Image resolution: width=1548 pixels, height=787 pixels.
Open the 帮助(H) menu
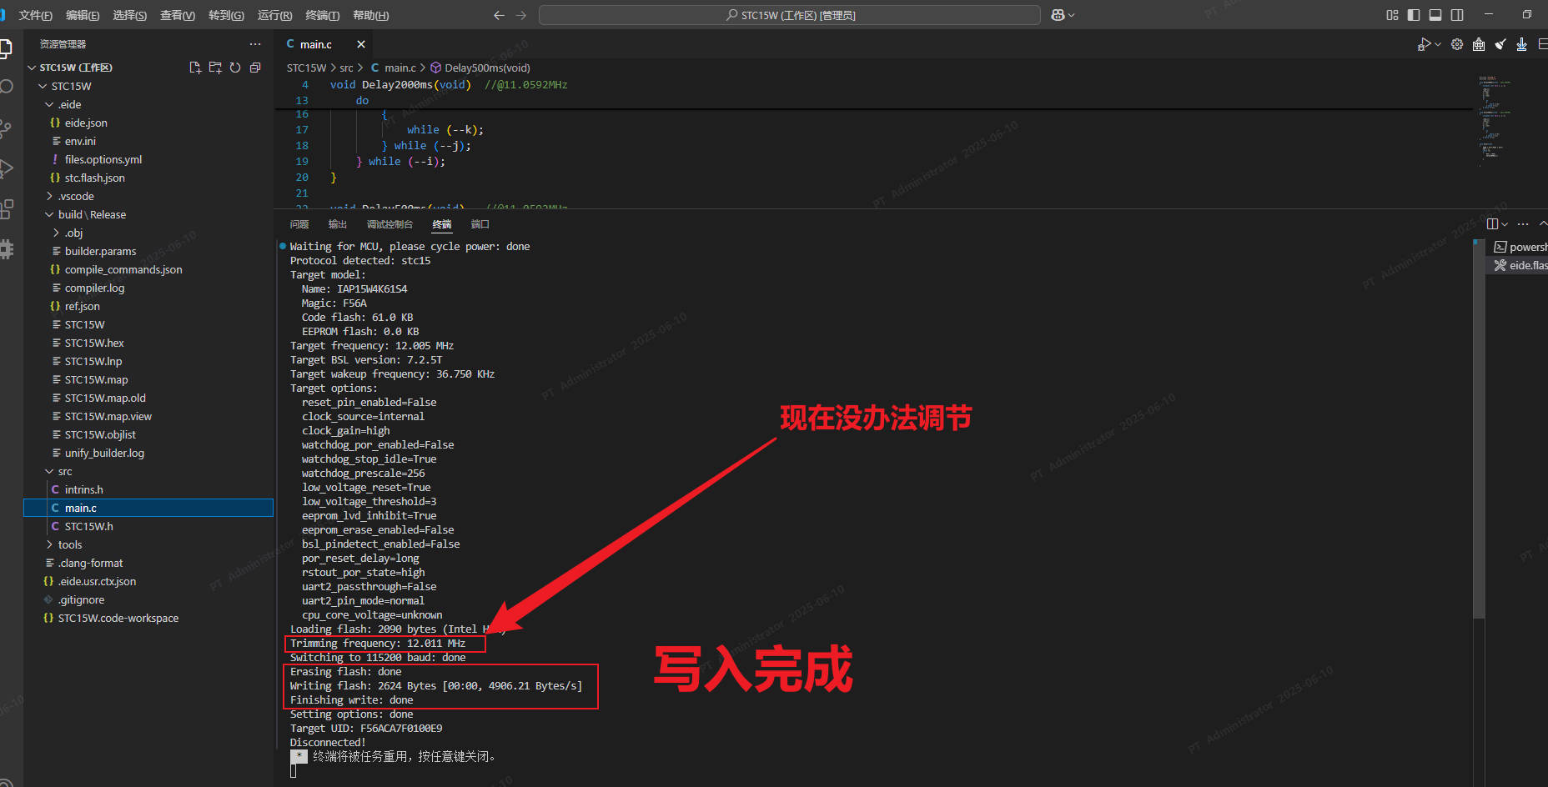point(371,15)
